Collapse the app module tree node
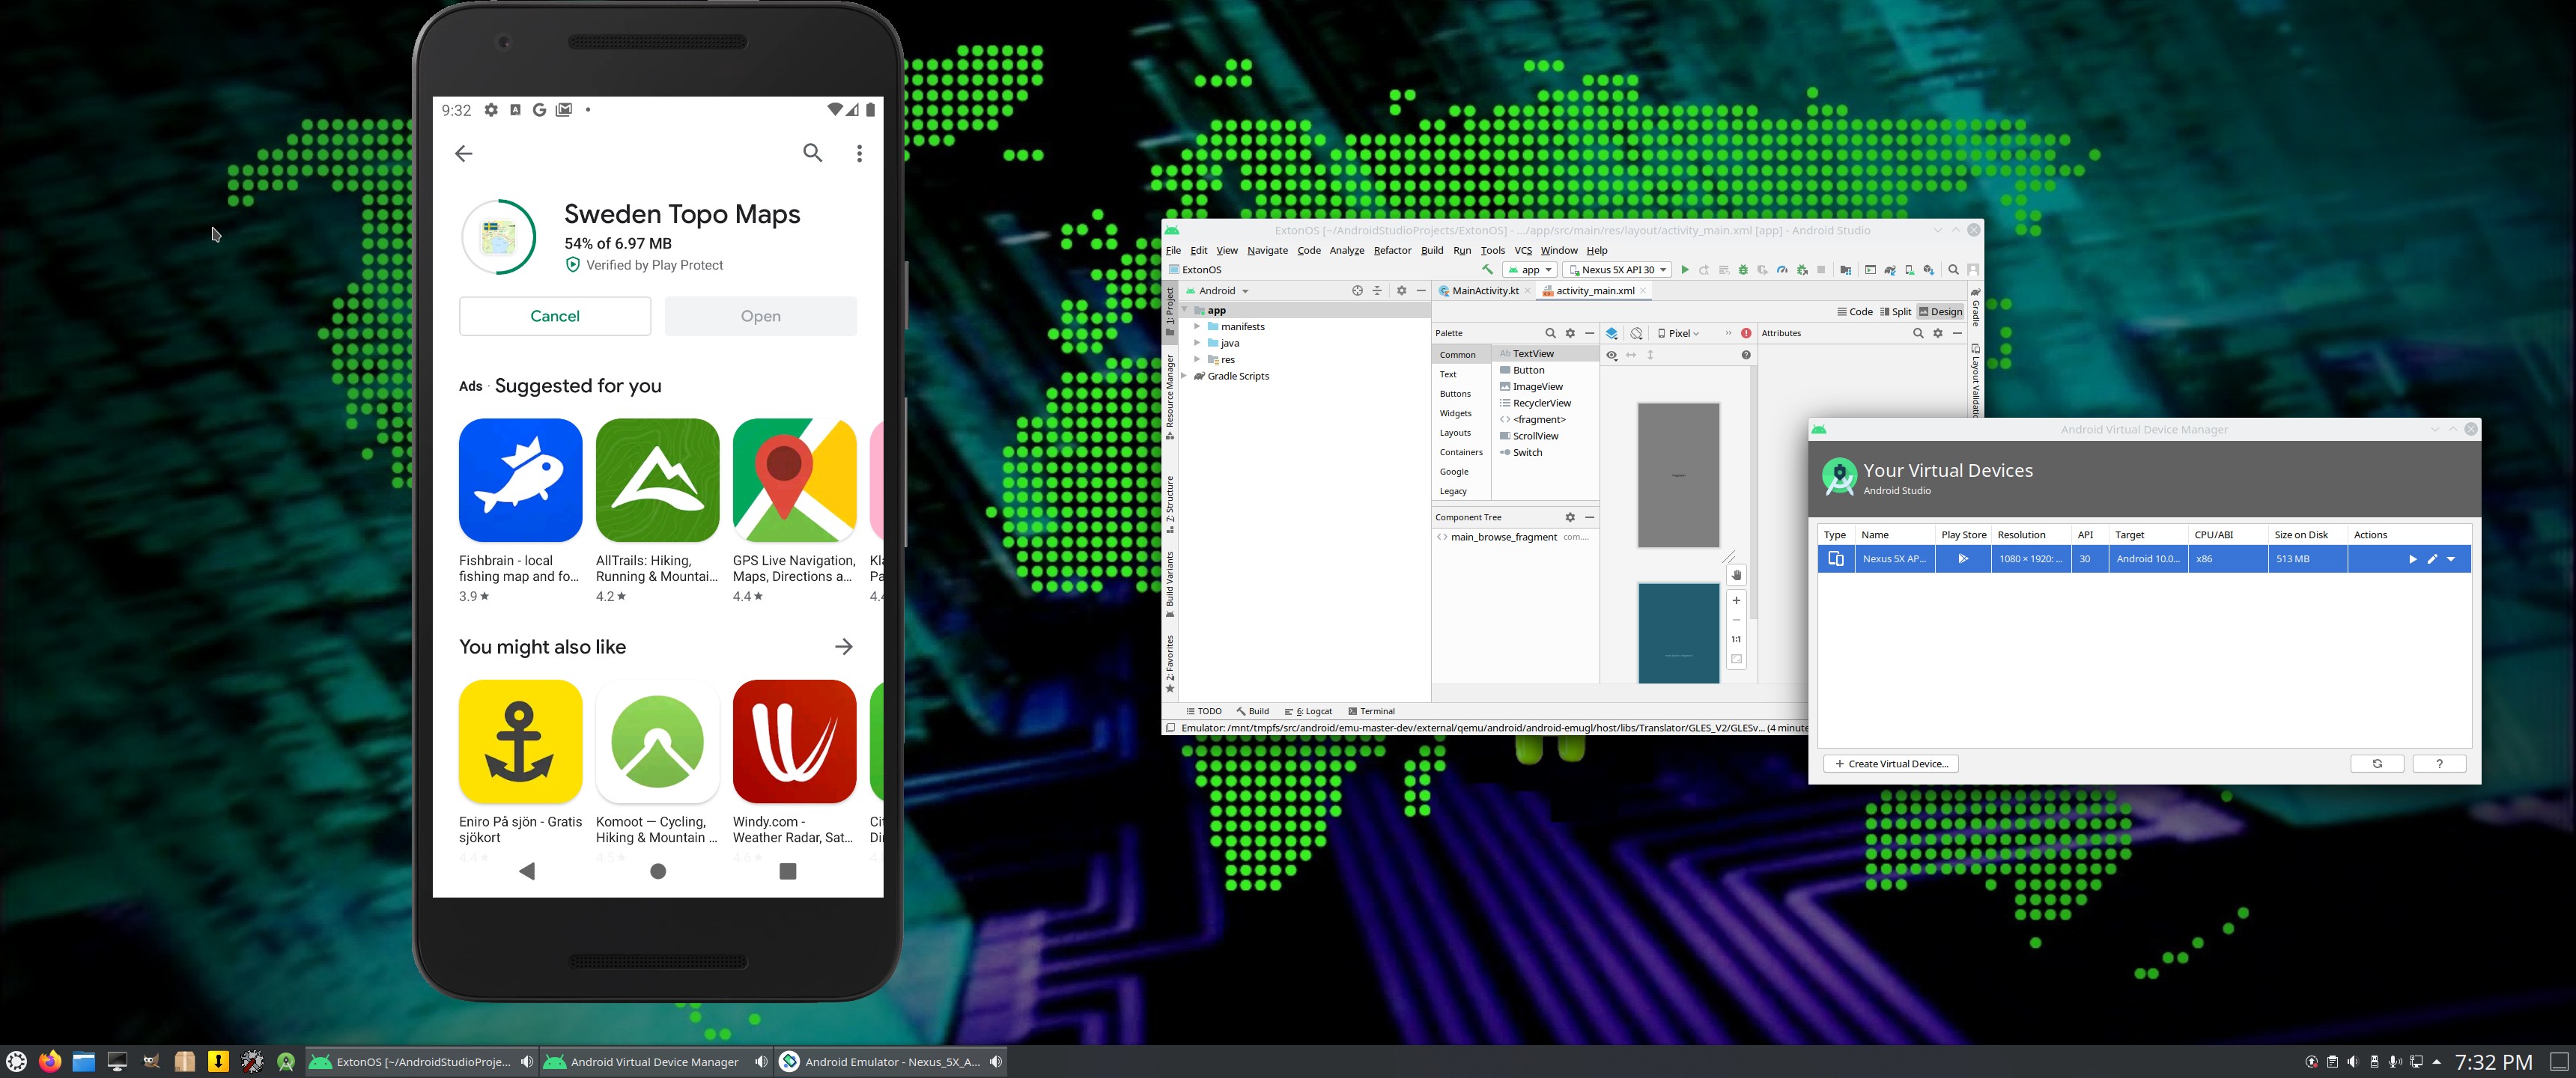The height and width of the screenshot is (1078, 2576). [x=1185, y=310]
